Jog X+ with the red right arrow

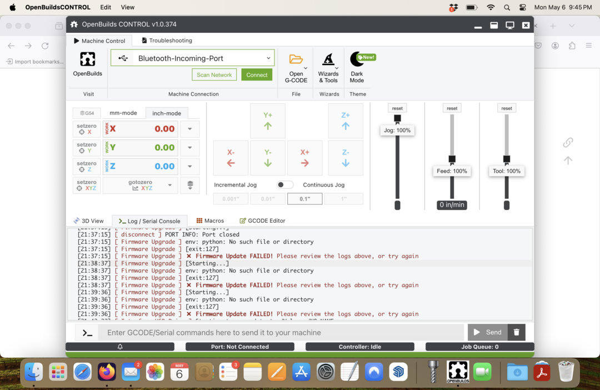(x=304, y=158)
